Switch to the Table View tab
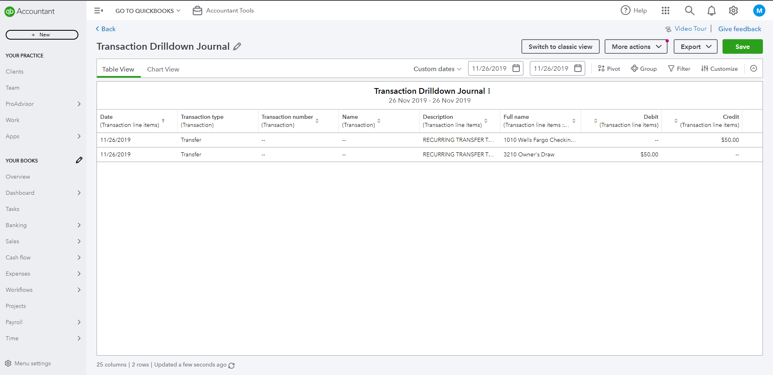The height and width of the screenshot is (375, 773). point(118,69)
